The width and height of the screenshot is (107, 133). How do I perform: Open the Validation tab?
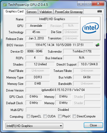(46, 12)
